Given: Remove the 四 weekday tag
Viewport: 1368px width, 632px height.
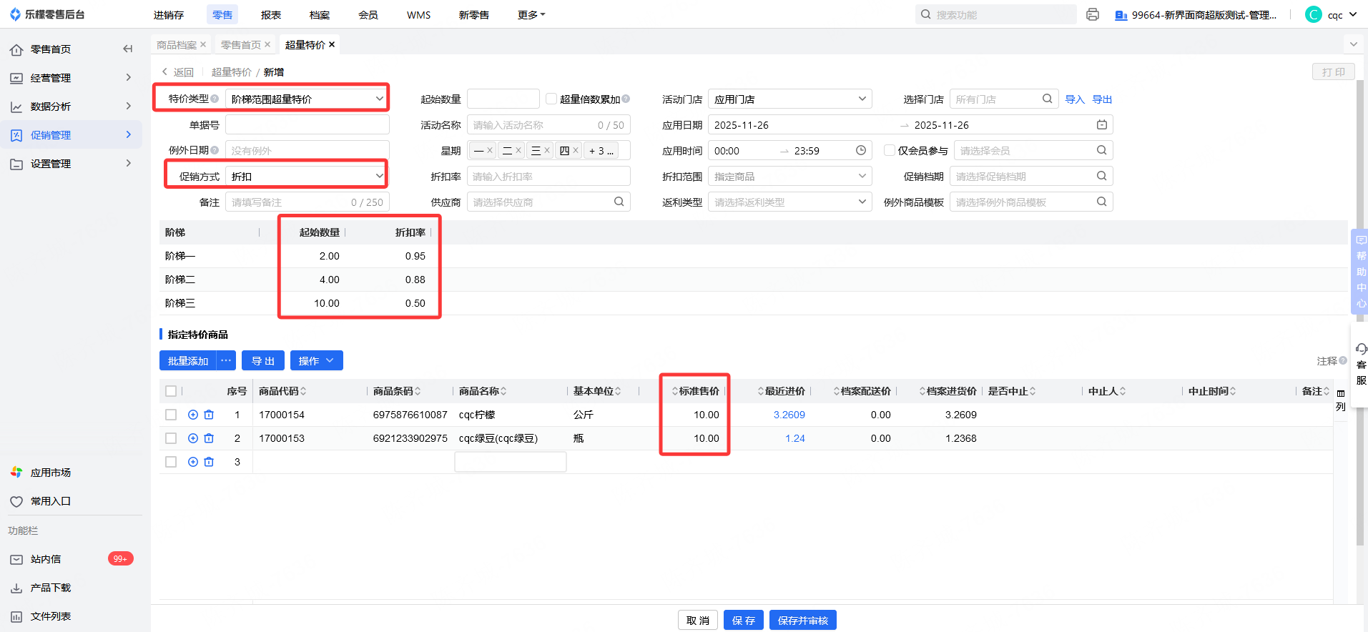Looking at the screenshot, I should coord(576,150).
